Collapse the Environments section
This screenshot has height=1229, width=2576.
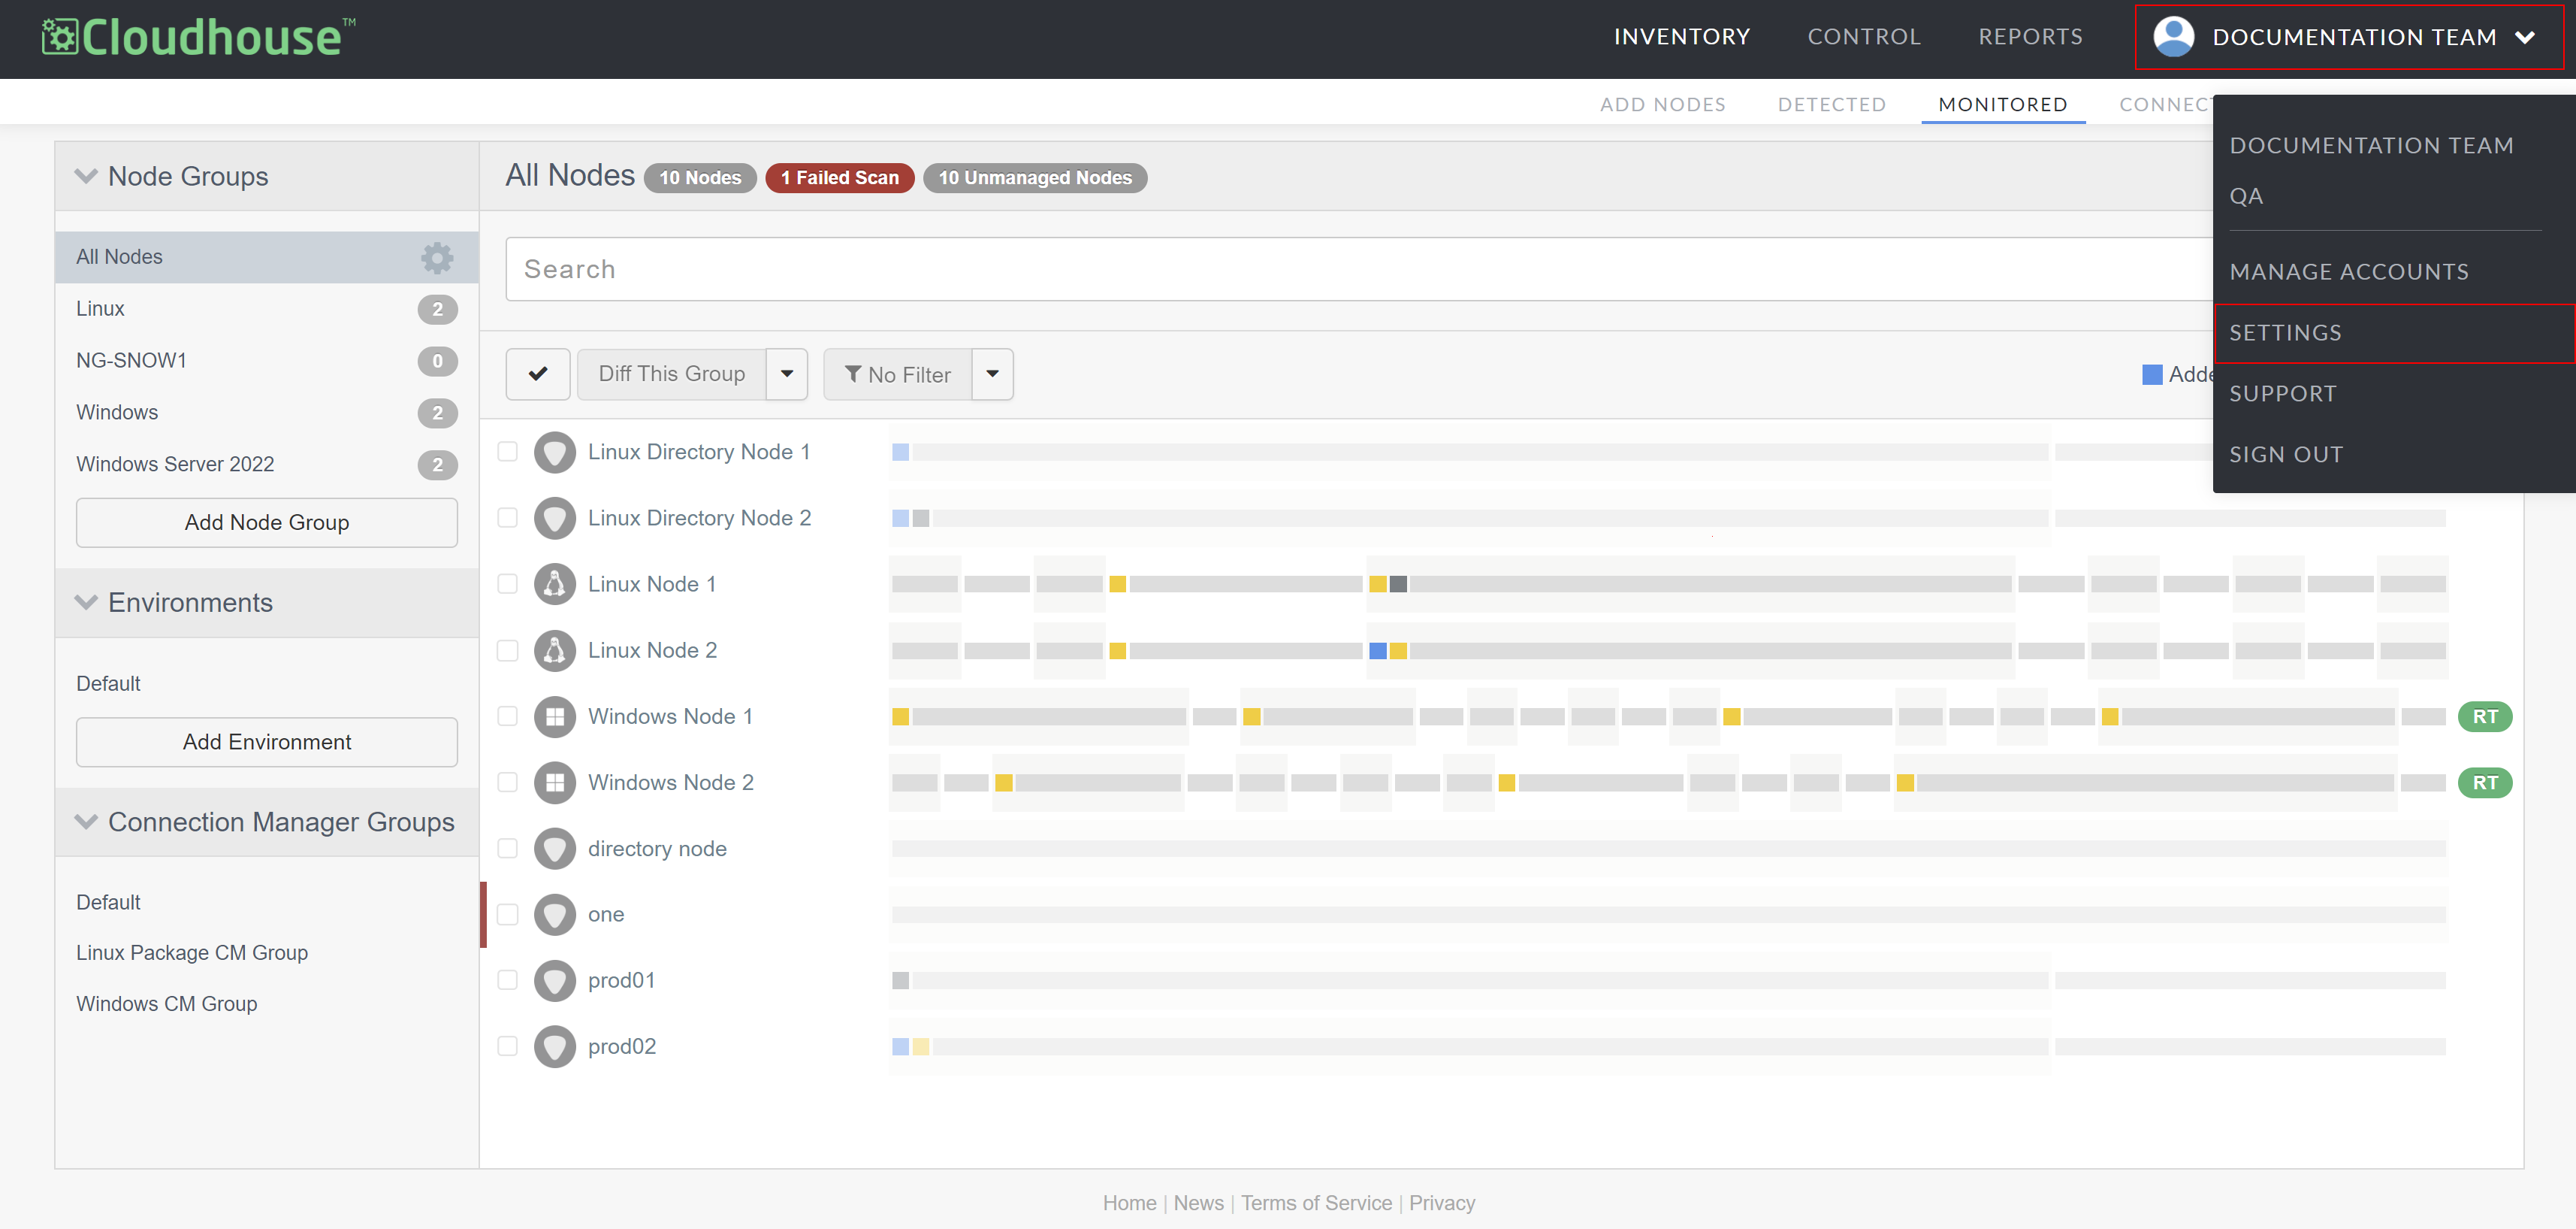(x=86, y=603)
